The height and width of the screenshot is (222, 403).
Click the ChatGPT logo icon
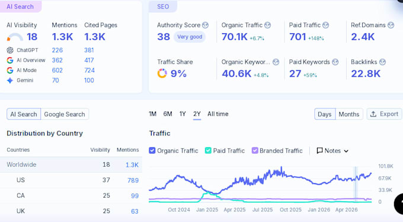[x=10, y=50]
